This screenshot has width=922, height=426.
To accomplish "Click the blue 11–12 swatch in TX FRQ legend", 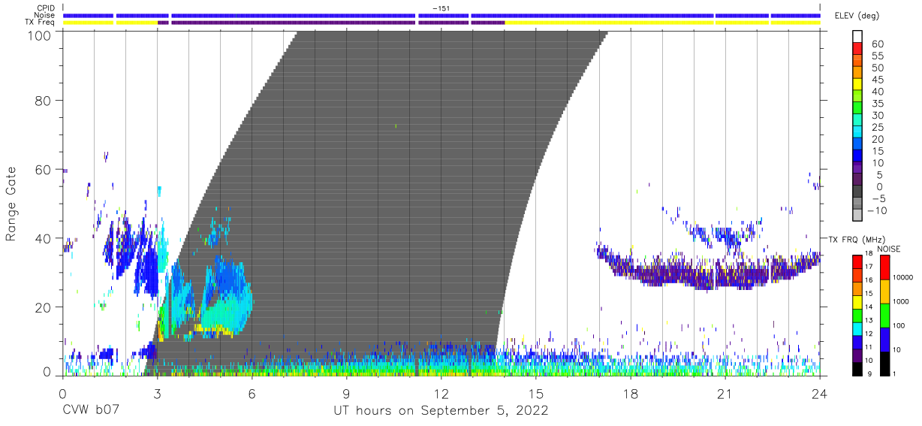I will [858, 341].
